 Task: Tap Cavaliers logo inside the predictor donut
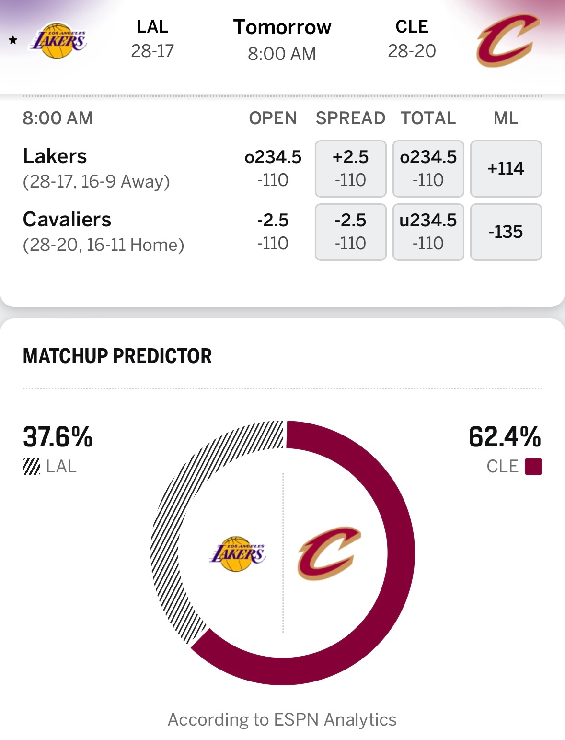(x=329, y=553)
